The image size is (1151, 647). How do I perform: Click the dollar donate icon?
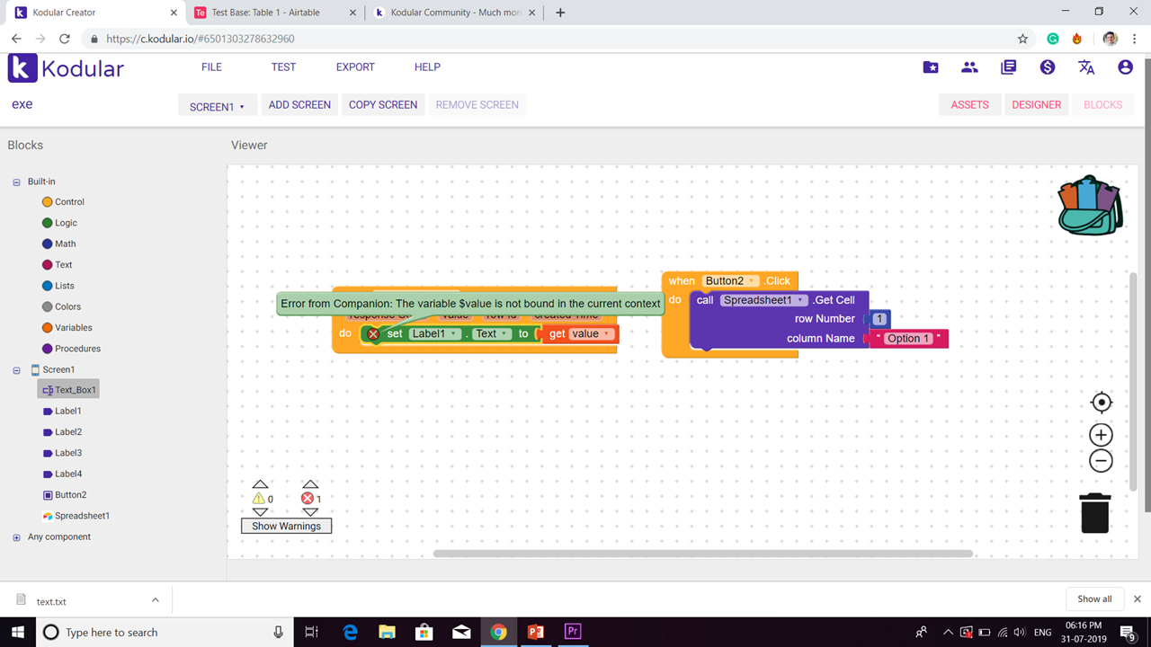coord(1047,67)
